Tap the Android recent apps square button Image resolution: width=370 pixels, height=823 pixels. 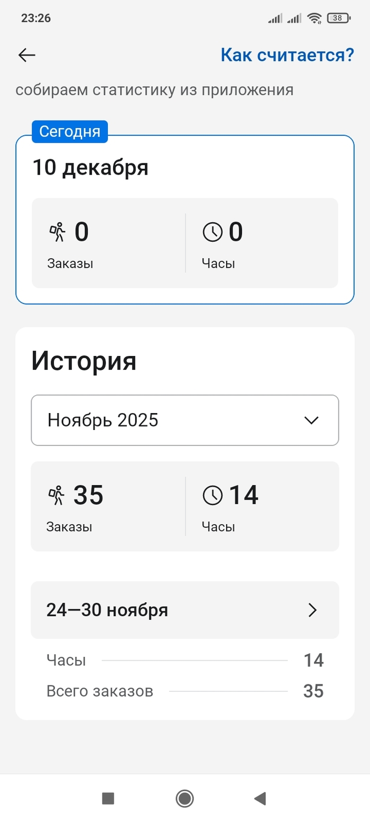[108, 799]
